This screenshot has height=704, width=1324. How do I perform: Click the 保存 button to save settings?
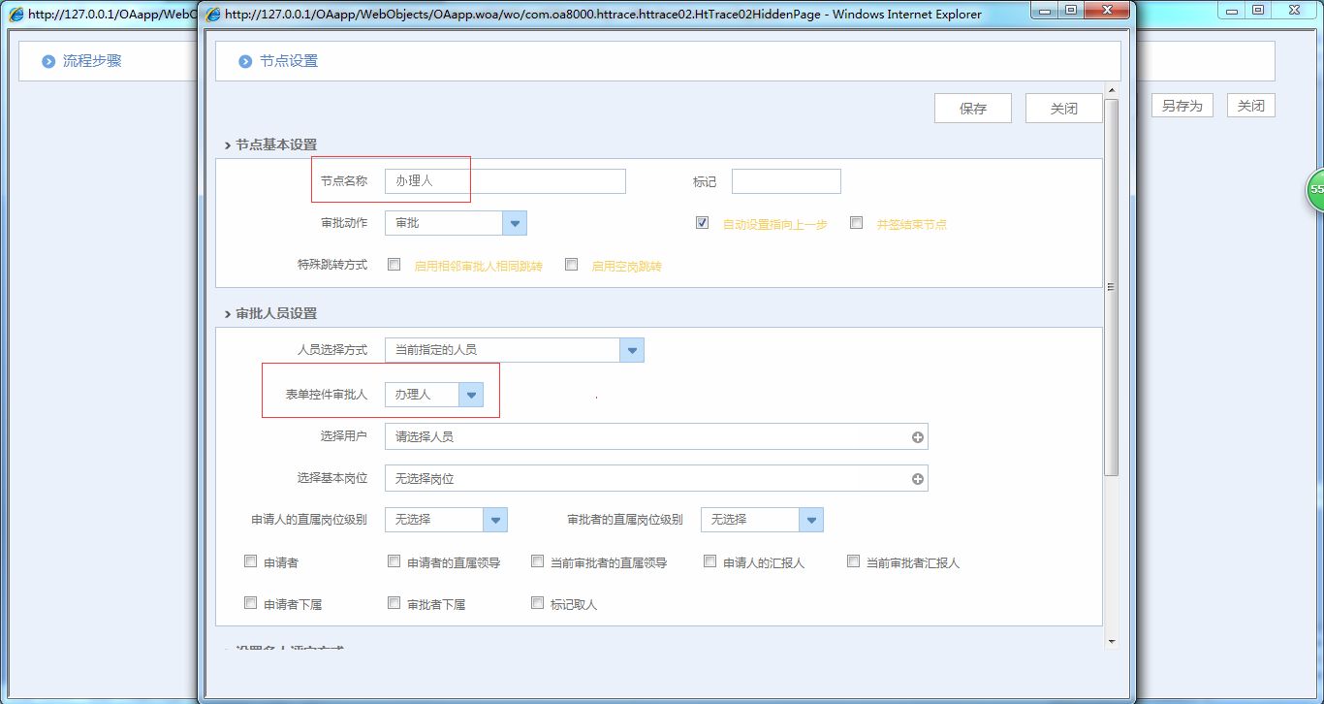point(972,108)
